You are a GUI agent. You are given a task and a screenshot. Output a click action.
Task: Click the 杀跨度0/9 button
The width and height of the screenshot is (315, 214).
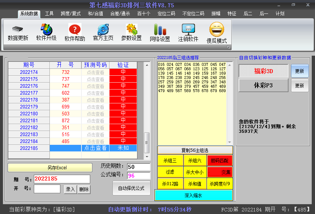220,184
